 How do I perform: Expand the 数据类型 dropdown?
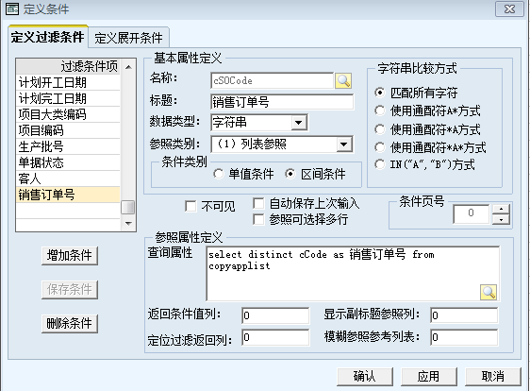coord(299,122)
